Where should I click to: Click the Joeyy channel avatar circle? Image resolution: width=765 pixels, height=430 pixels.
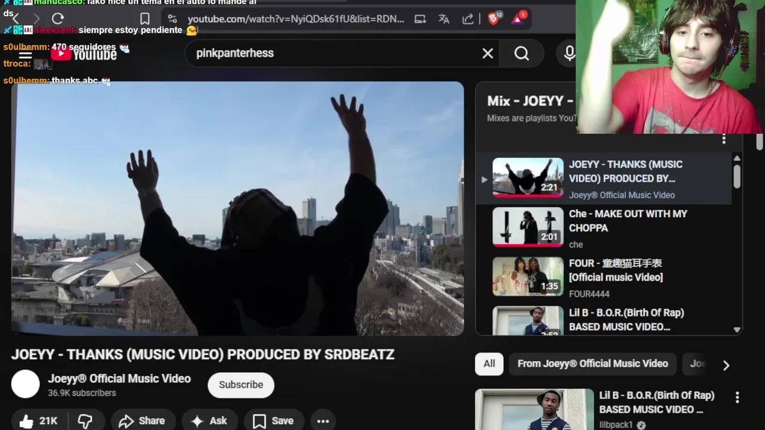pyautogui.click(x=26, y=384)
